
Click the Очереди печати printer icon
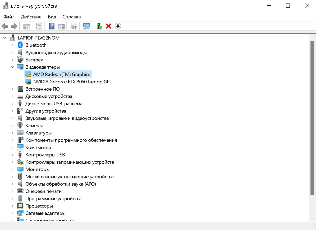pos(20,191)
